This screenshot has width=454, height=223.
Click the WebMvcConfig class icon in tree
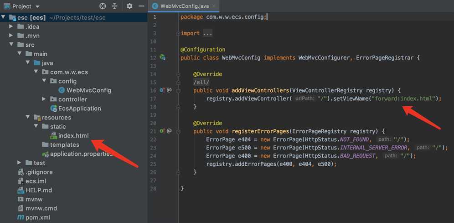click(x=62, y=90)
